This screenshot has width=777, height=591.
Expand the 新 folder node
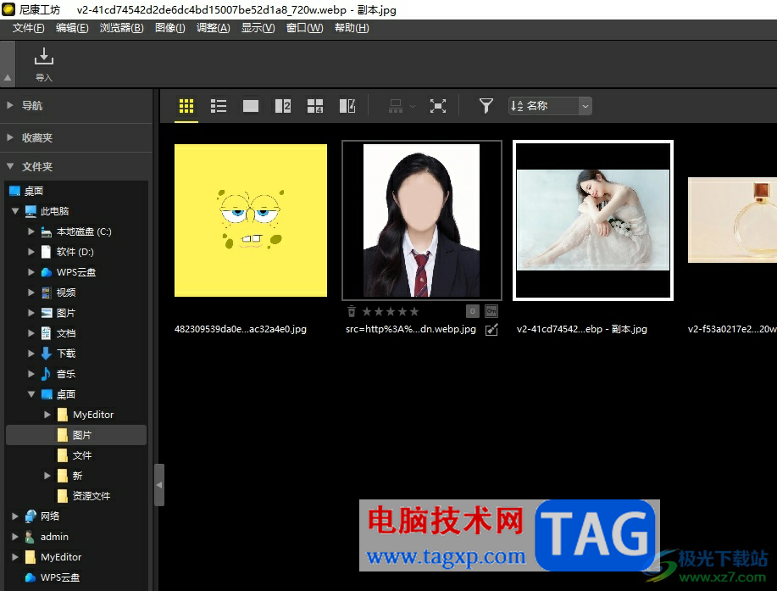coord(47,476)
